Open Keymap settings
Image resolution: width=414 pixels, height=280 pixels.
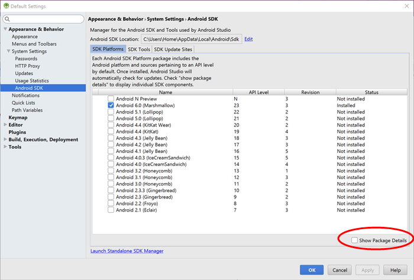[x=18, y=118]
